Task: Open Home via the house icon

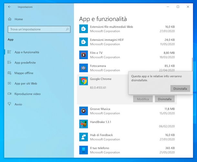Action: coord(10,19)
